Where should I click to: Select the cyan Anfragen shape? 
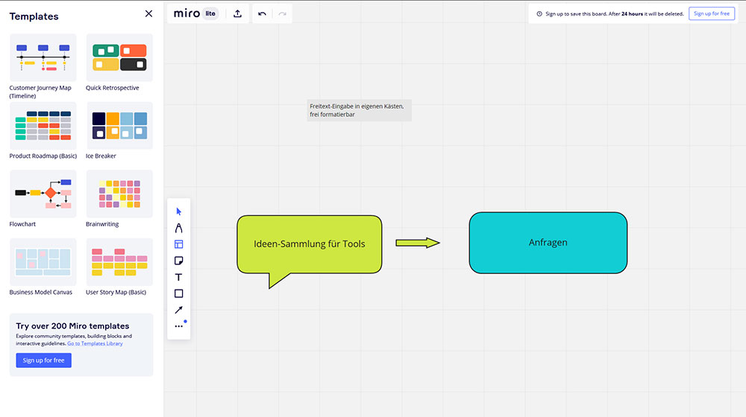click(548, 243)
